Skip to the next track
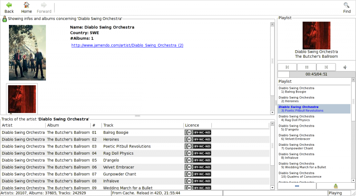The width and height of the screenshot is (356, 196). click(326, 67)
